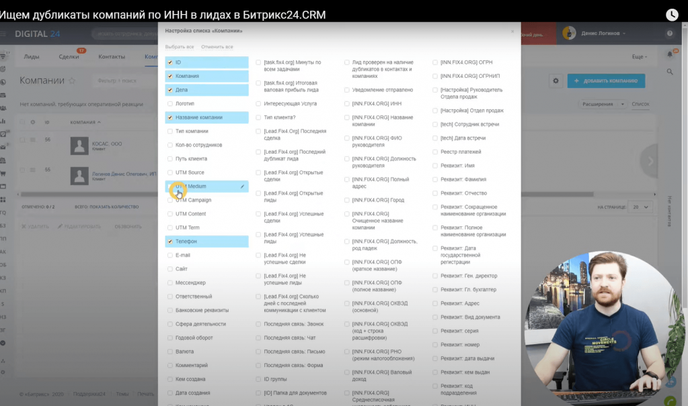Click the КОСАС, ООО company avatar

tap(79, 146)
